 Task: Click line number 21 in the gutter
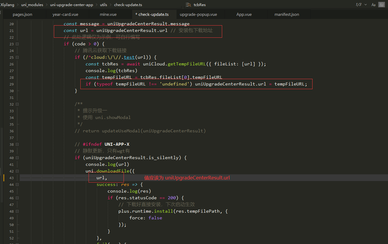point(12,30)
